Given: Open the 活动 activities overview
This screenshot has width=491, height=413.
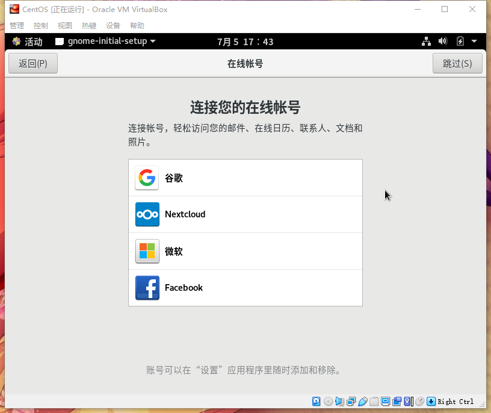Looking at the screenshot, I should [33, 42].
